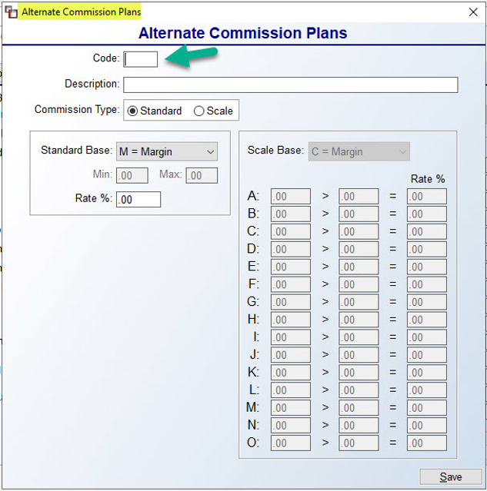
Task: Click the application icon in title bar
Action: [11, 12]
